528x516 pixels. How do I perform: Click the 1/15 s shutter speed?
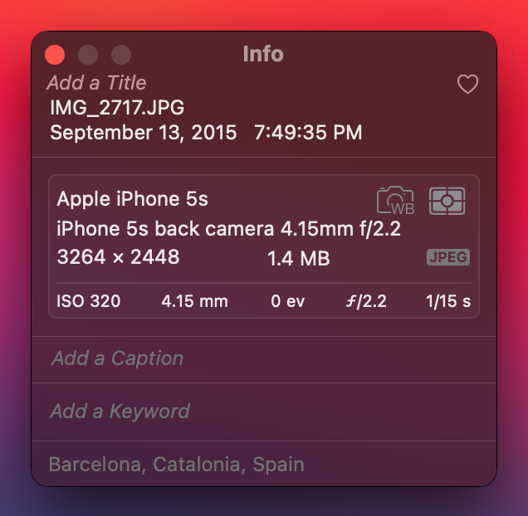(x=448, y=301)
